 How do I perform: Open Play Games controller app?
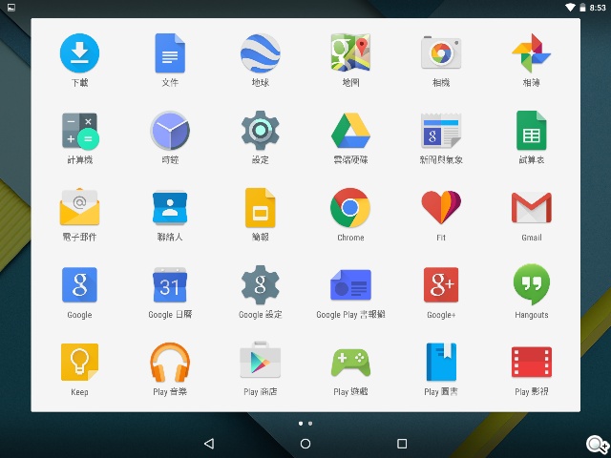pyautogui.click(x=350, y=363)
